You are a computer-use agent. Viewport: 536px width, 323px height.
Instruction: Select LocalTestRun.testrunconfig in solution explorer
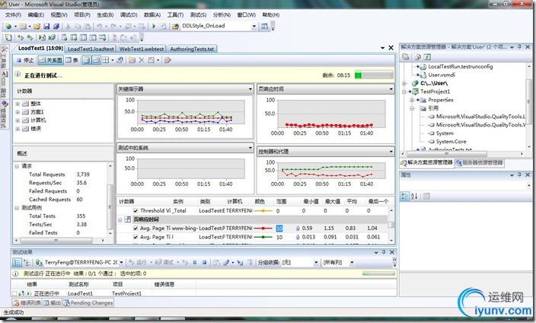(460, 67)
